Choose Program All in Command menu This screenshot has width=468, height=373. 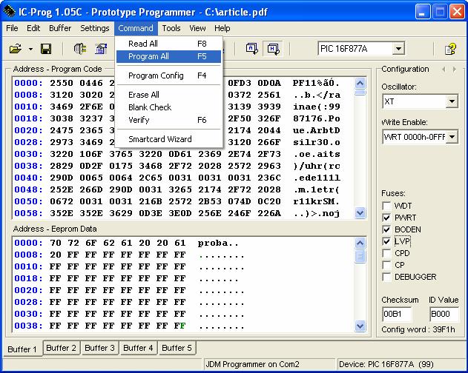pos(168,56)
